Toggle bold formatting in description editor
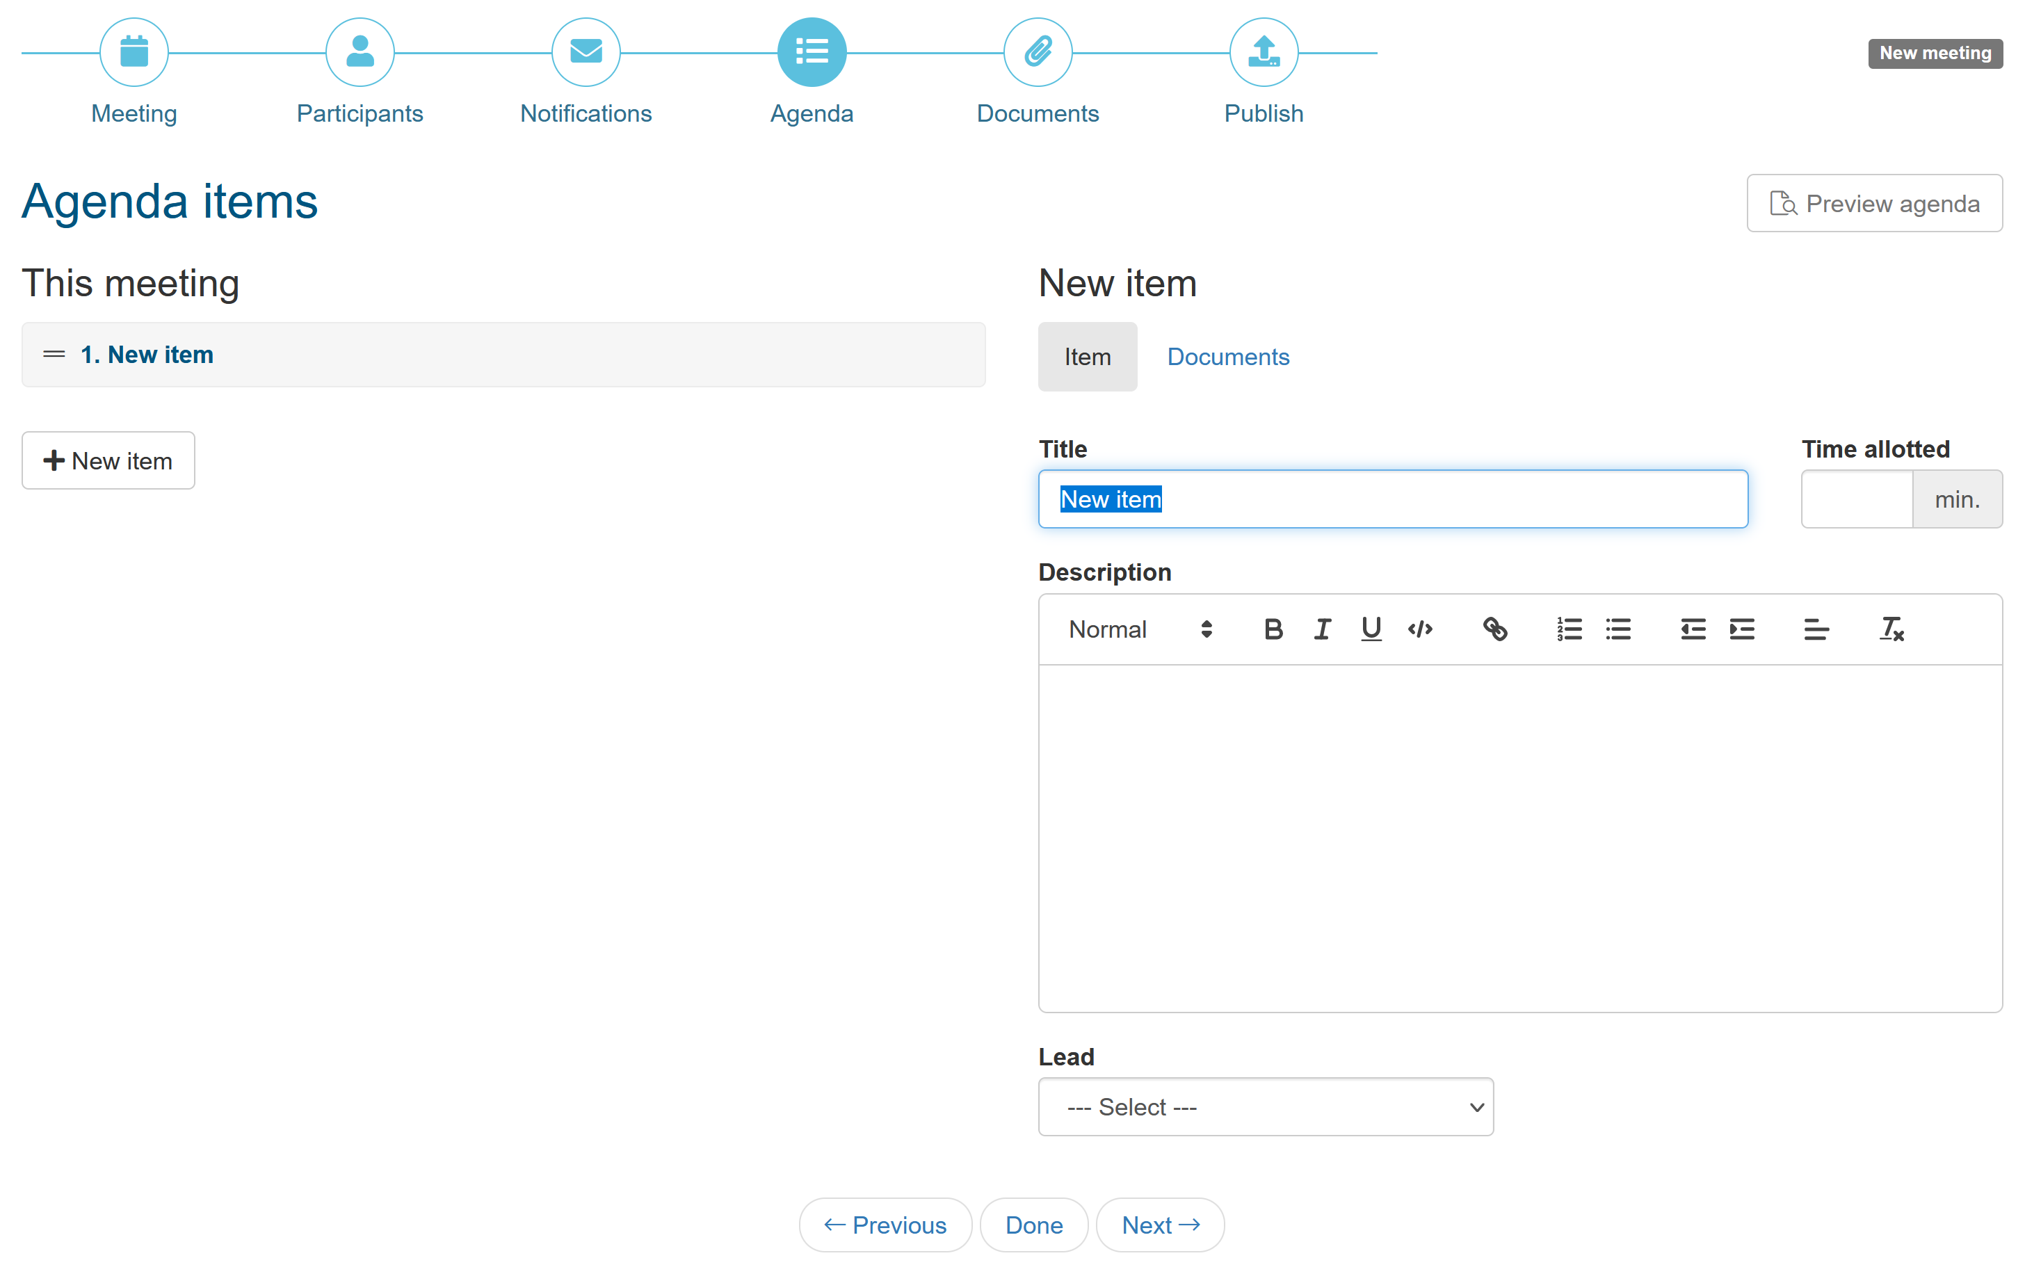This screenshot has width=2025, height=1274. (1273, 629)
